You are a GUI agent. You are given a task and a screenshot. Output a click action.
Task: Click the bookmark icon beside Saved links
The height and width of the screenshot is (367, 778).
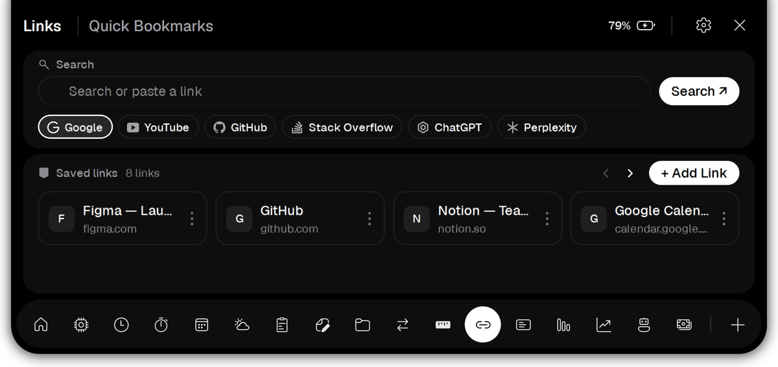44,173
